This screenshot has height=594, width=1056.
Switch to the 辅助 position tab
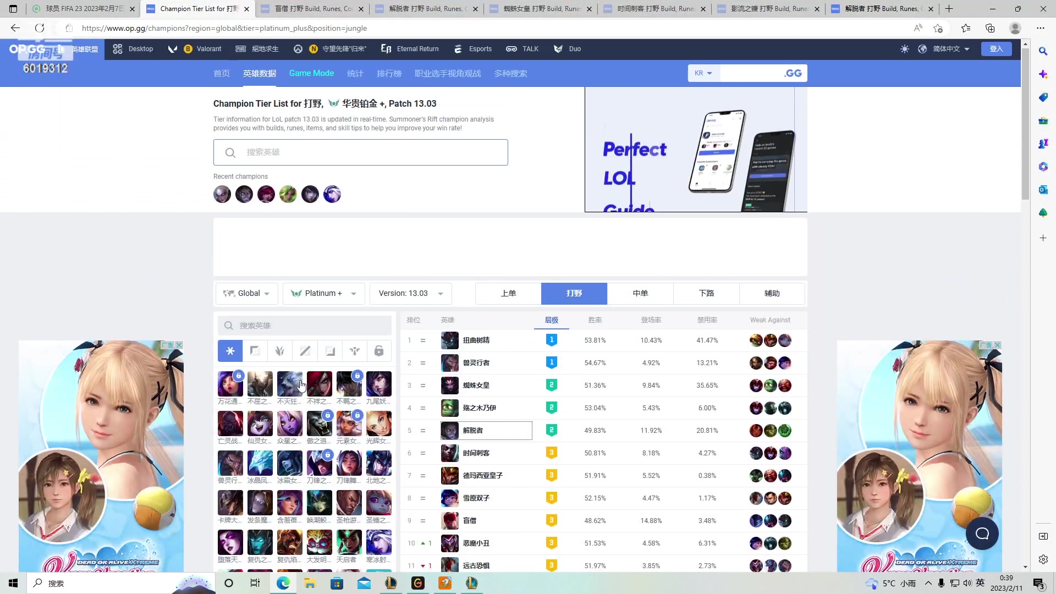[772, 294]
